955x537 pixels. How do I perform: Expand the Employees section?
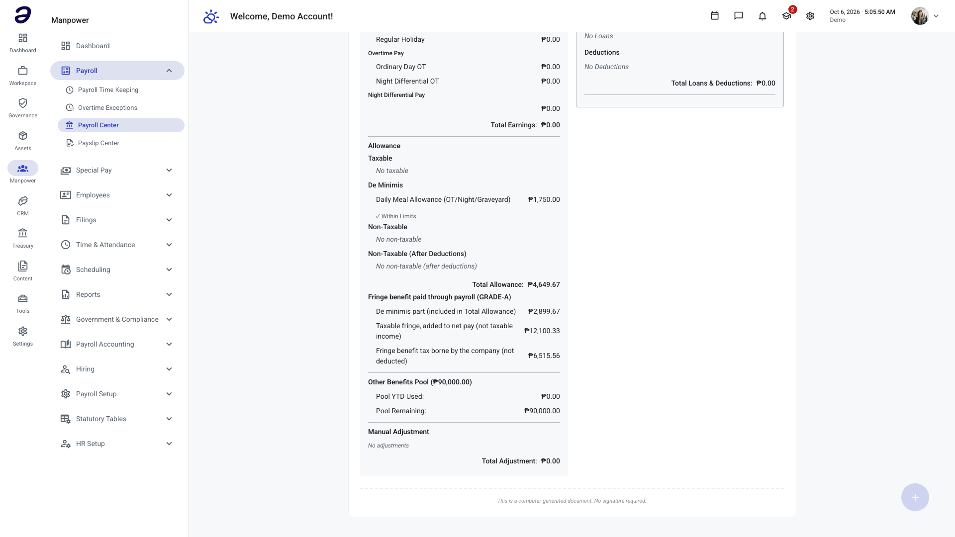(x=117, y=195)
